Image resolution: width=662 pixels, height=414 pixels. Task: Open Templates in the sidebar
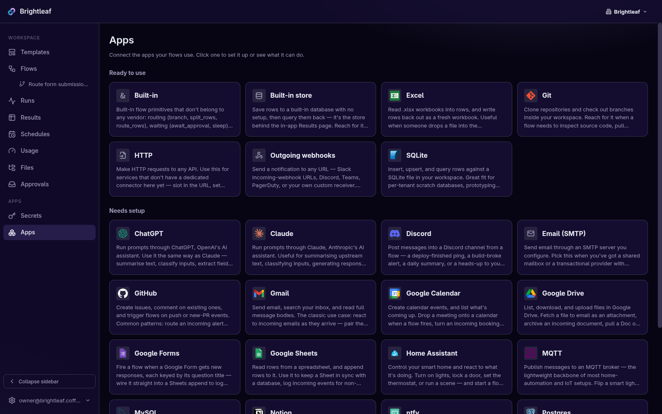(49, 52)
